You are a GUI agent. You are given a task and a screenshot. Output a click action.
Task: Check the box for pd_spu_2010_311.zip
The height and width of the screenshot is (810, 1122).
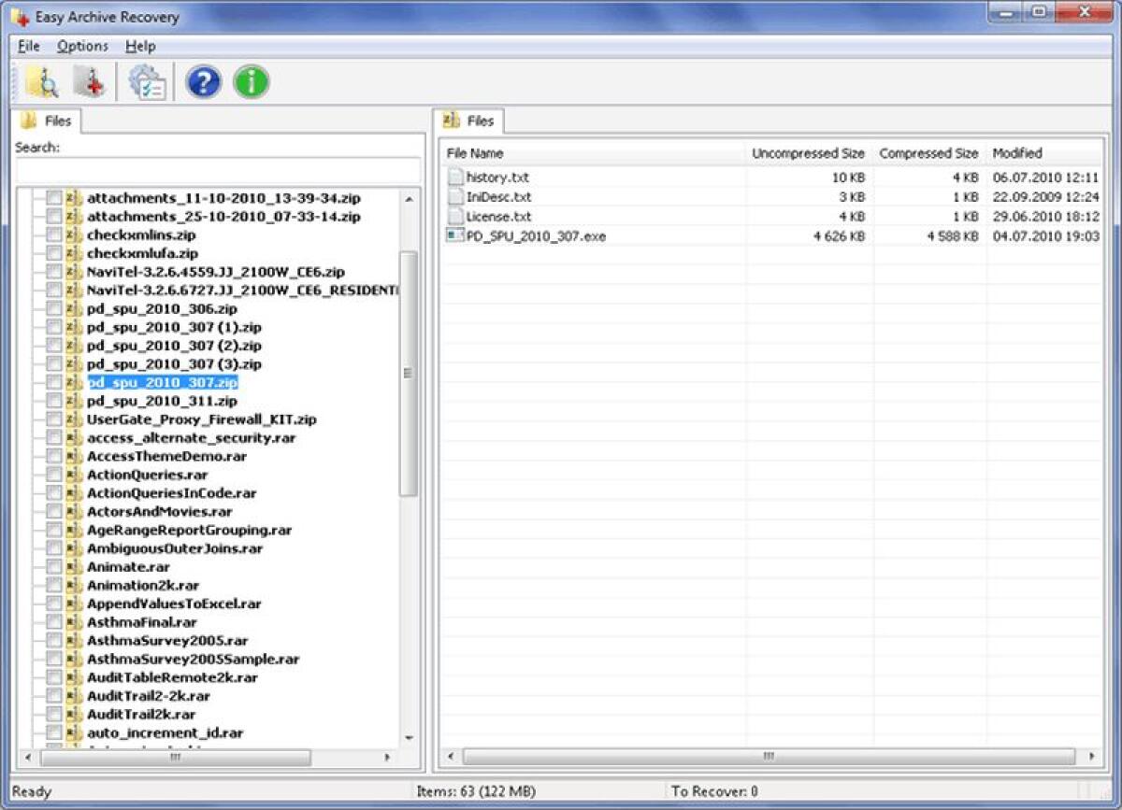(x=52, y=401)
